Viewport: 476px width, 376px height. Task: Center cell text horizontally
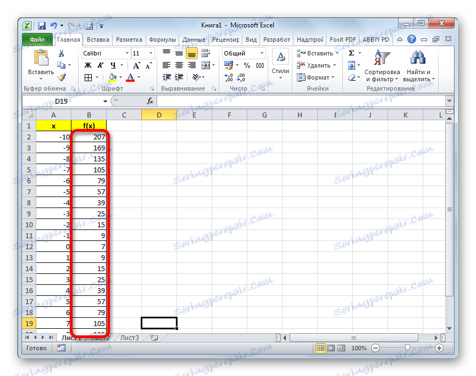point(179,65)
